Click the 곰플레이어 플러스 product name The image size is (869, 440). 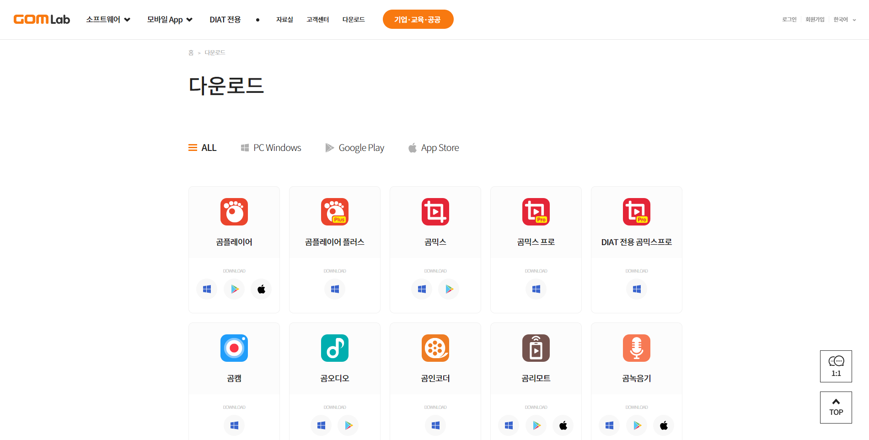click(335, 242)
